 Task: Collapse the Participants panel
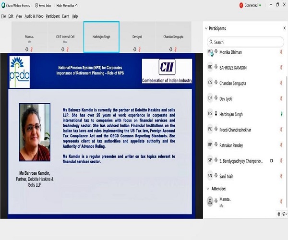(206, 28)
